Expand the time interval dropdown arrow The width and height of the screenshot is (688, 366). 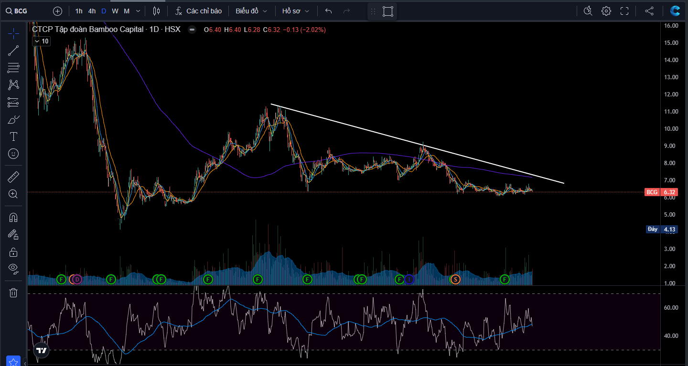[x=138, y=11]
